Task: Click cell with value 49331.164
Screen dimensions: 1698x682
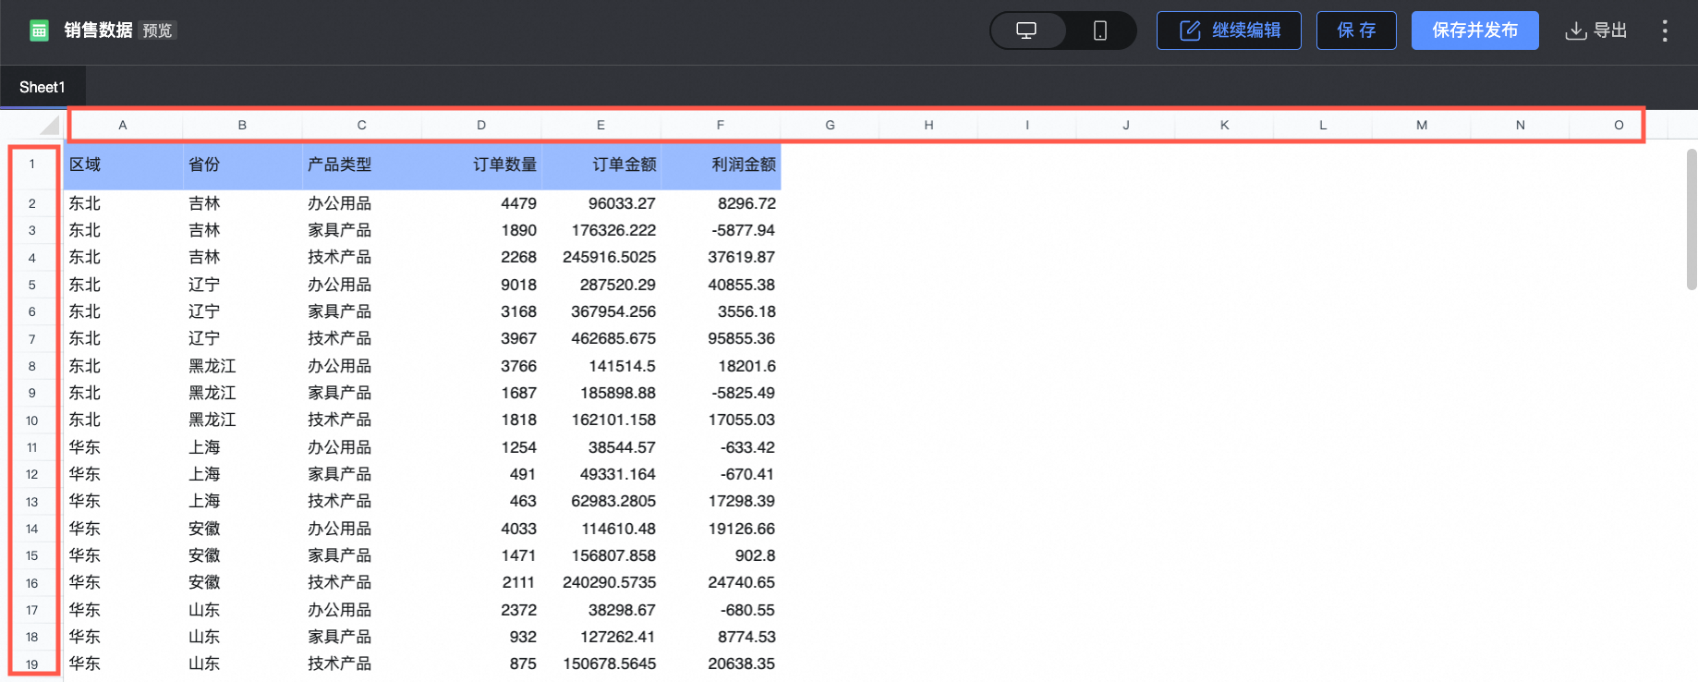Action: (x=600, y=474)
